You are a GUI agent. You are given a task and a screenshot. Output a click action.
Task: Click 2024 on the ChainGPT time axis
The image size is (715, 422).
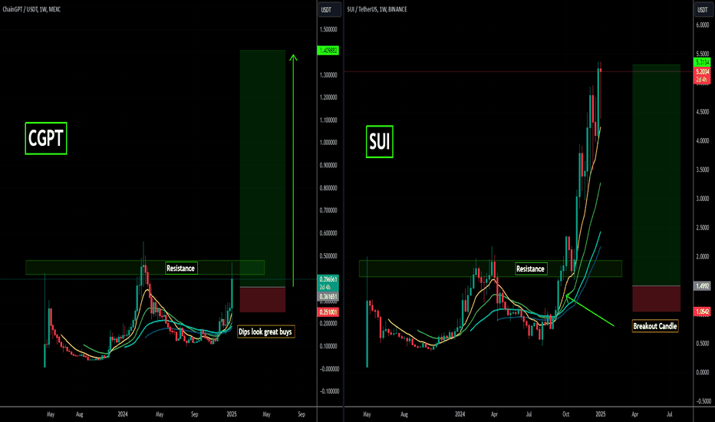[123, 414]
